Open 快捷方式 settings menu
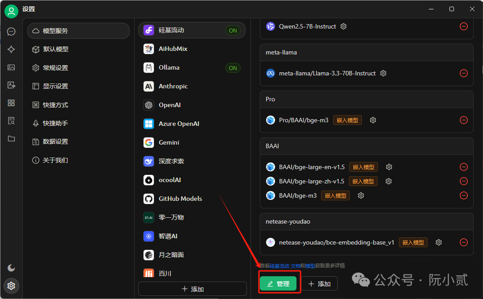483x299 pixels. [79, 105]
